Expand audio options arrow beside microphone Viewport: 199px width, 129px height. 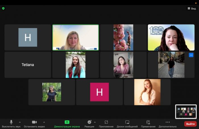[20, 122]
